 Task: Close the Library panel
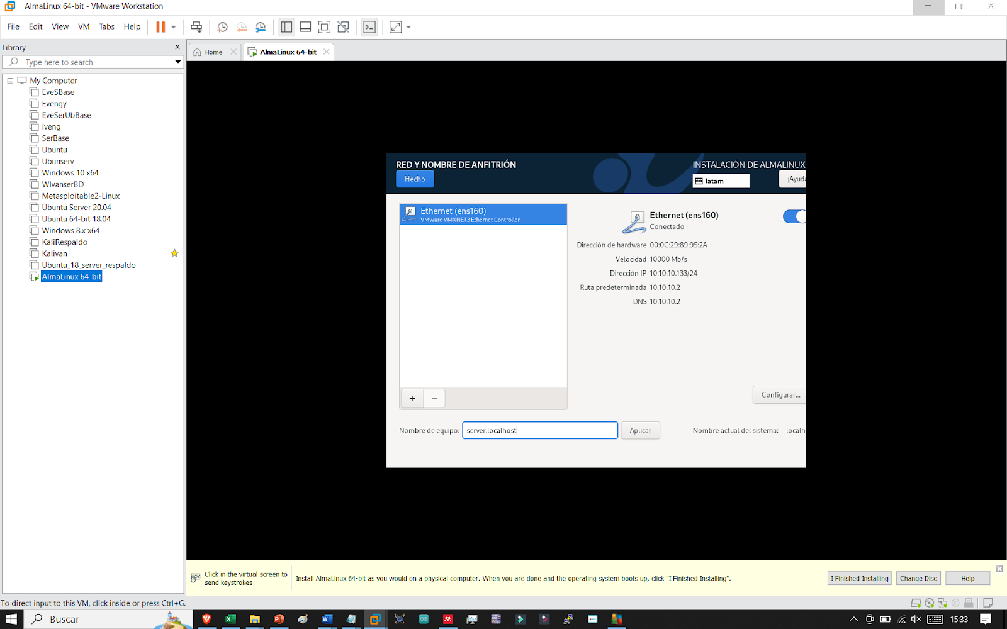click(x=177, y=47)
